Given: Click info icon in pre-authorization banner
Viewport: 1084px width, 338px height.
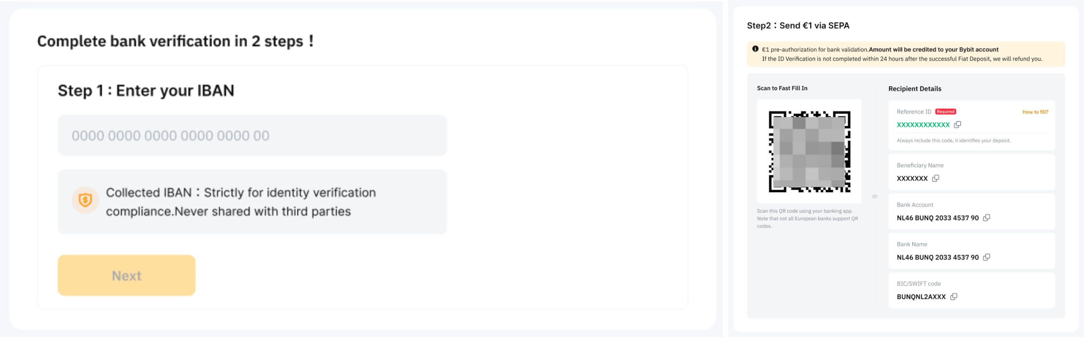Looking at the screenshot, I should pos(756,49).
